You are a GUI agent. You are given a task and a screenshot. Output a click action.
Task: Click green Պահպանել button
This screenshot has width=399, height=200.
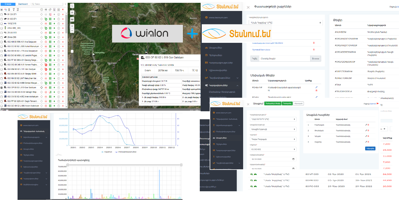[x=287, y=104]
